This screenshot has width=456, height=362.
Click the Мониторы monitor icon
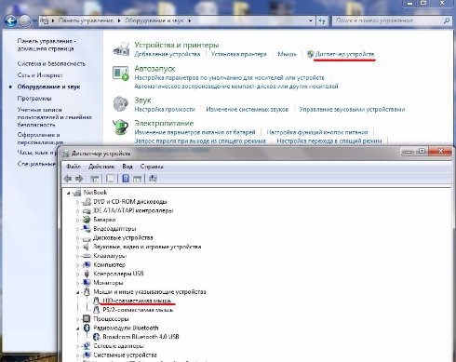pyautogui.click(x=87, y=283)
